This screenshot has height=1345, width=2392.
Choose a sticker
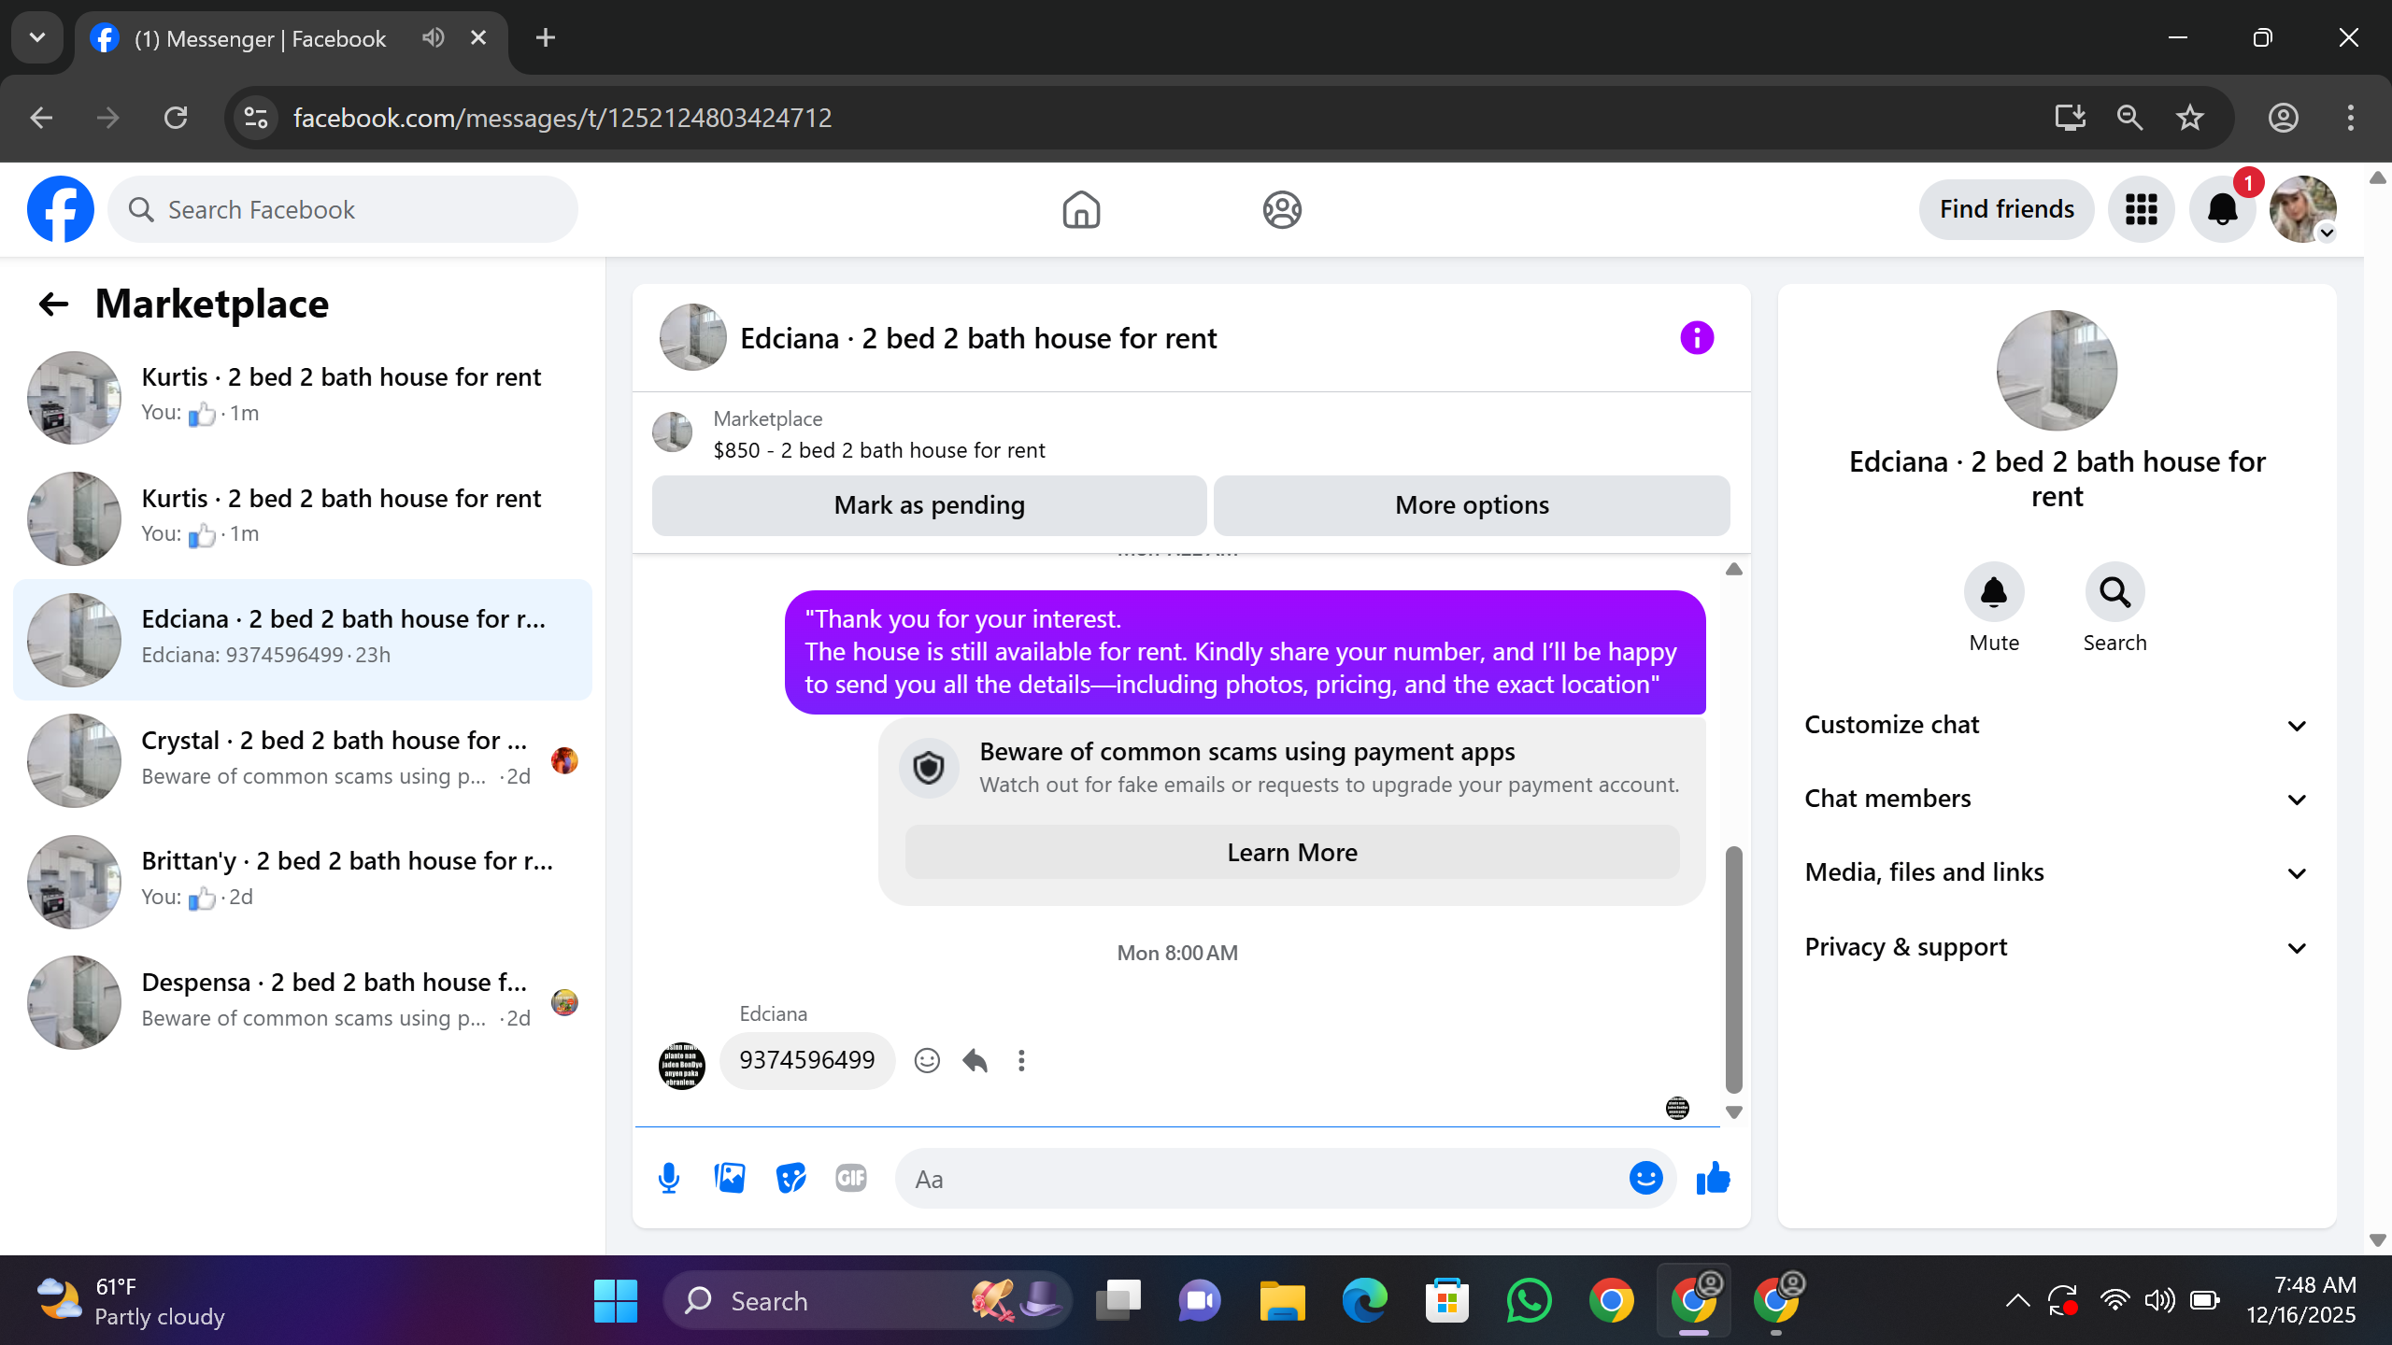click(790, 1178)
